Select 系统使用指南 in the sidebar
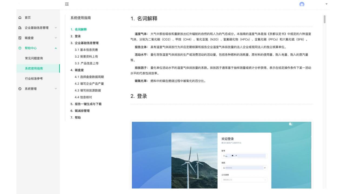Viewport: 346px width, 194px height. (x=38, y=68)
